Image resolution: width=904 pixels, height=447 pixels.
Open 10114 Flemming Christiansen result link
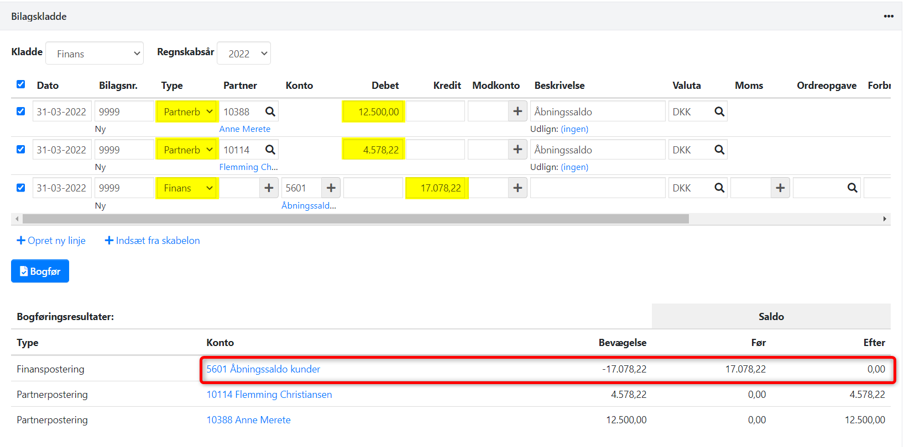pyautogui.click(x=269, y=395)
